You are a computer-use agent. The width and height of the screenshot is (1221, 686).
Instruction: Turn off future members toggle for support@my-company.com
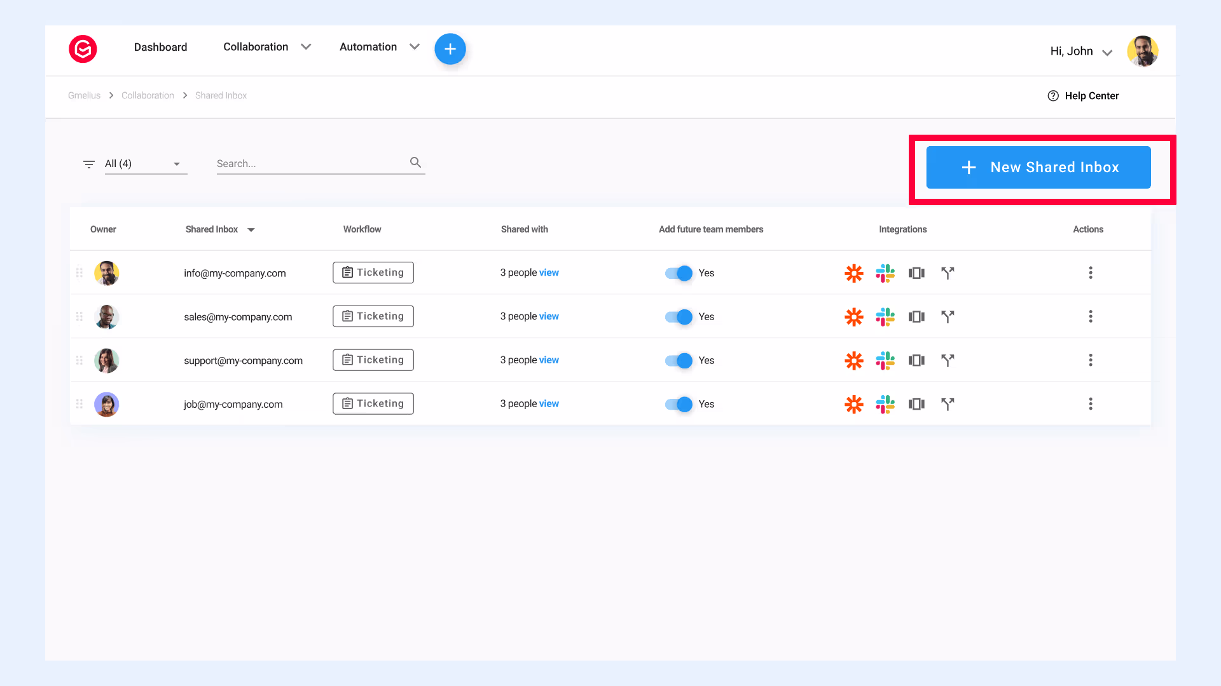coord(679,360)
